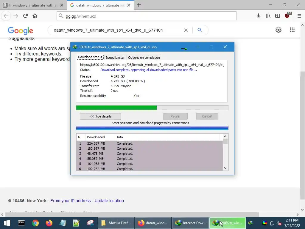Select connection row 1 with 224.337 MB
The height and width of the screenshot is (229, 305).
click(150, 143)
